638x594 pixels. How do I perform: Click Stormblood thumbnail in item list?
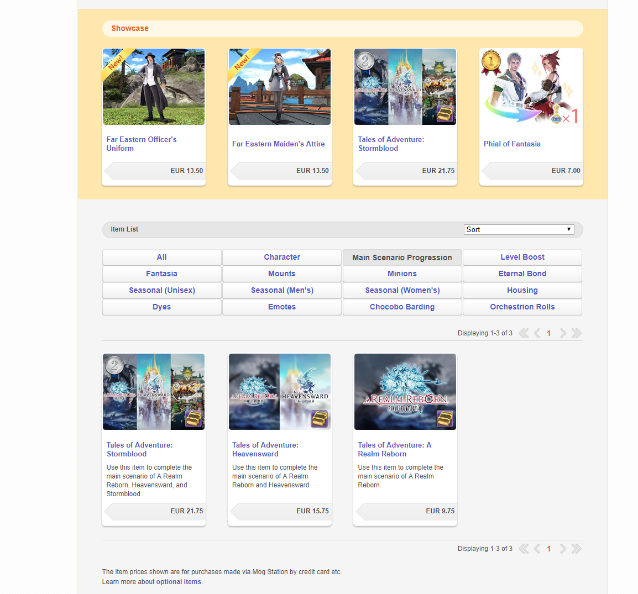point(154,392)
